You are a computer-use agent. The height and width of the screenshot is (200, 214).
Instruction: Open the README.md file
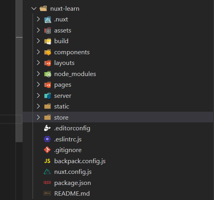pyautogui.click(x=72, y=193)
